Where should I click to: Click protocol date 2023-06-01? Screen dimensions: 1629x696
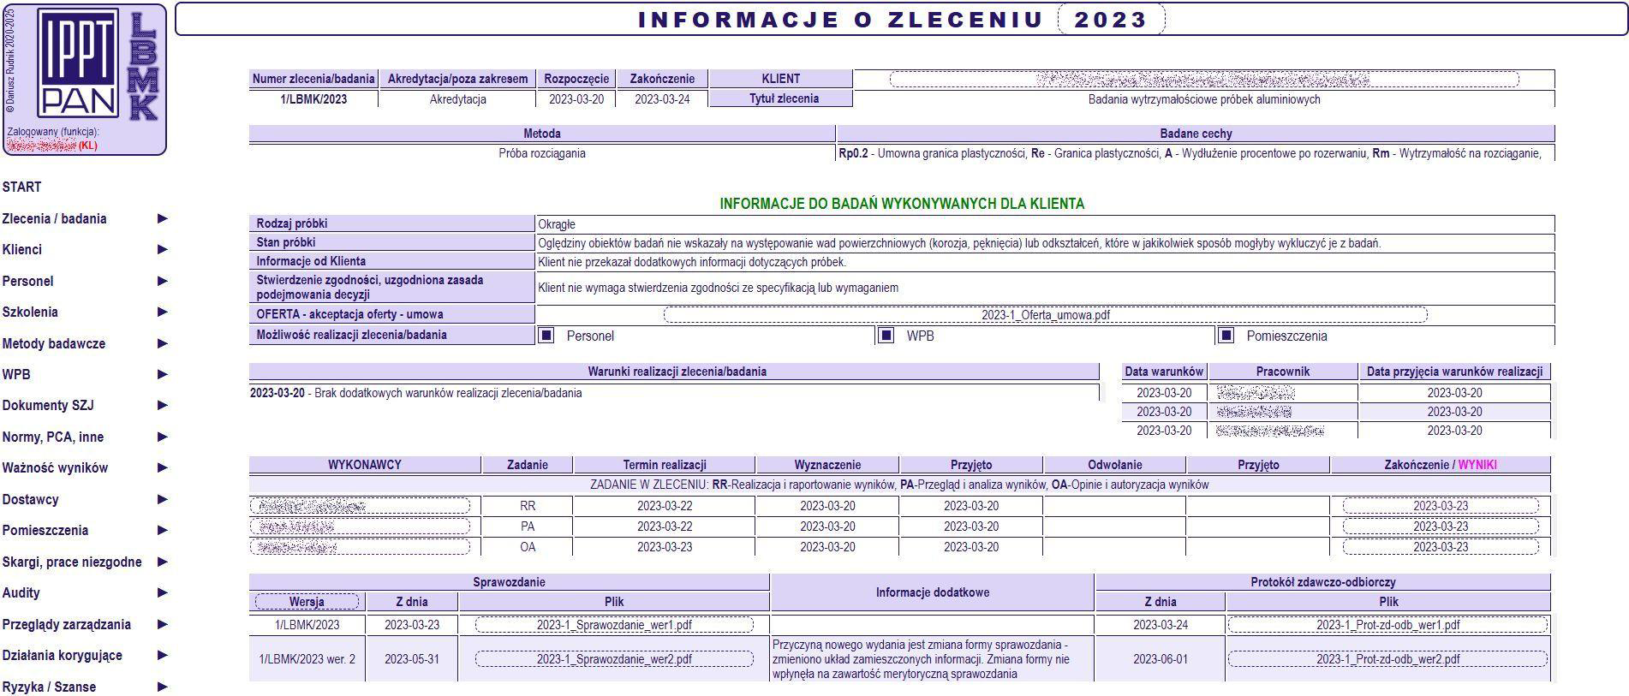1161,659
